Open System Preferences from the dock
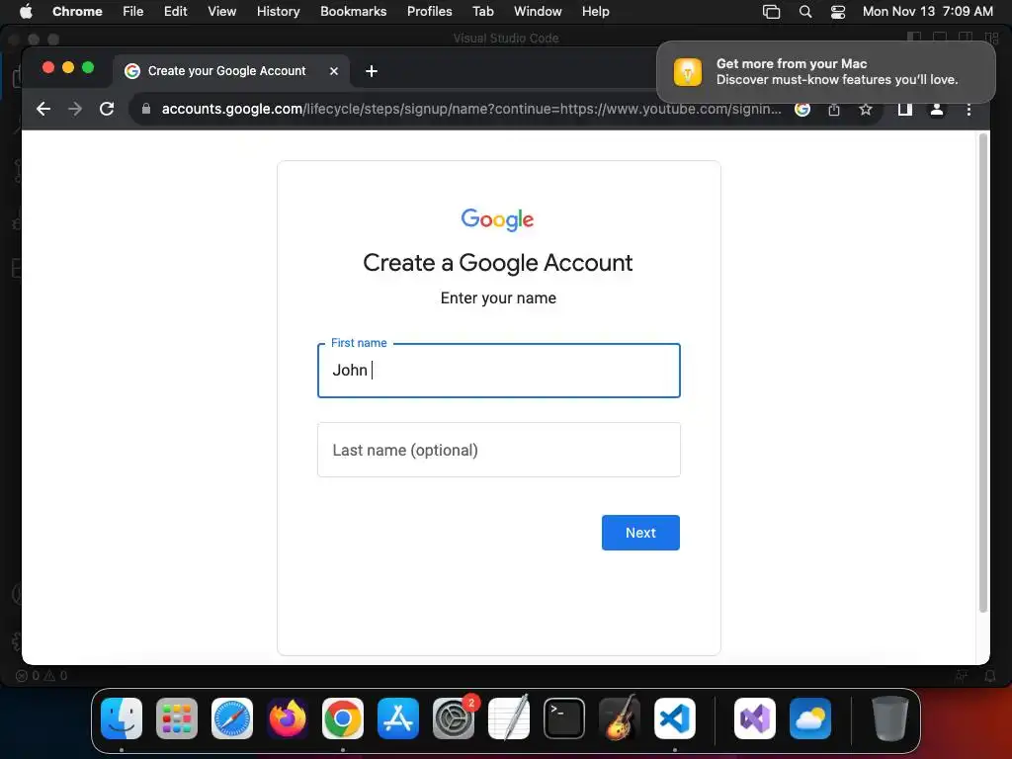This screenshot has height=759, width=1012. click(x=453, y=718)
